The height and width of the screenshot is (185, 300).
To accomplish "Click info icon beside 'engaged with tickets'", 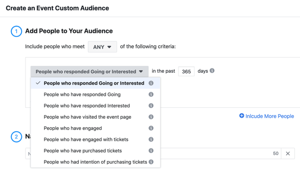I will pyautogui.click(x=151, y=140).
